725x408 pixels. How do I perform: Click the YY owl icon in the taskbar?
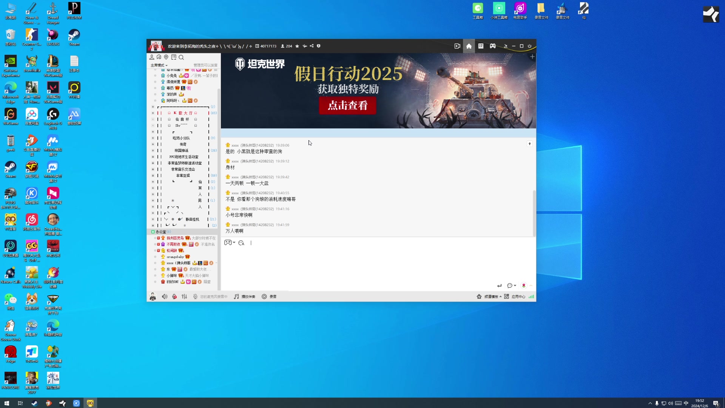coord(90,403)
